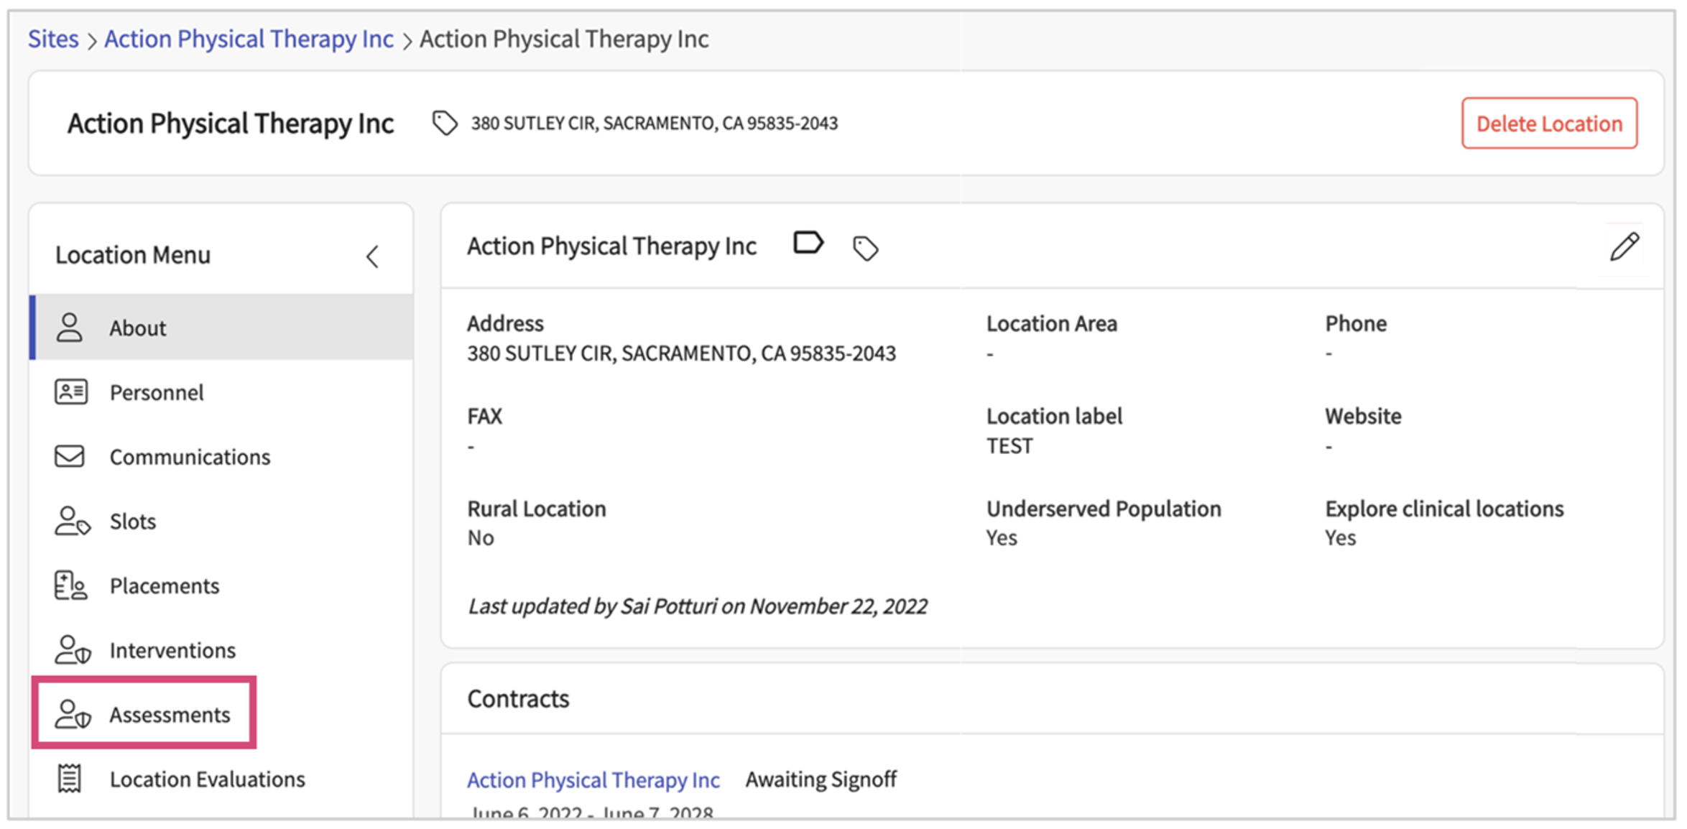Click the Interventions icon in sidebar
Viewport: 1687px width, 829px height.
point(72,650)
